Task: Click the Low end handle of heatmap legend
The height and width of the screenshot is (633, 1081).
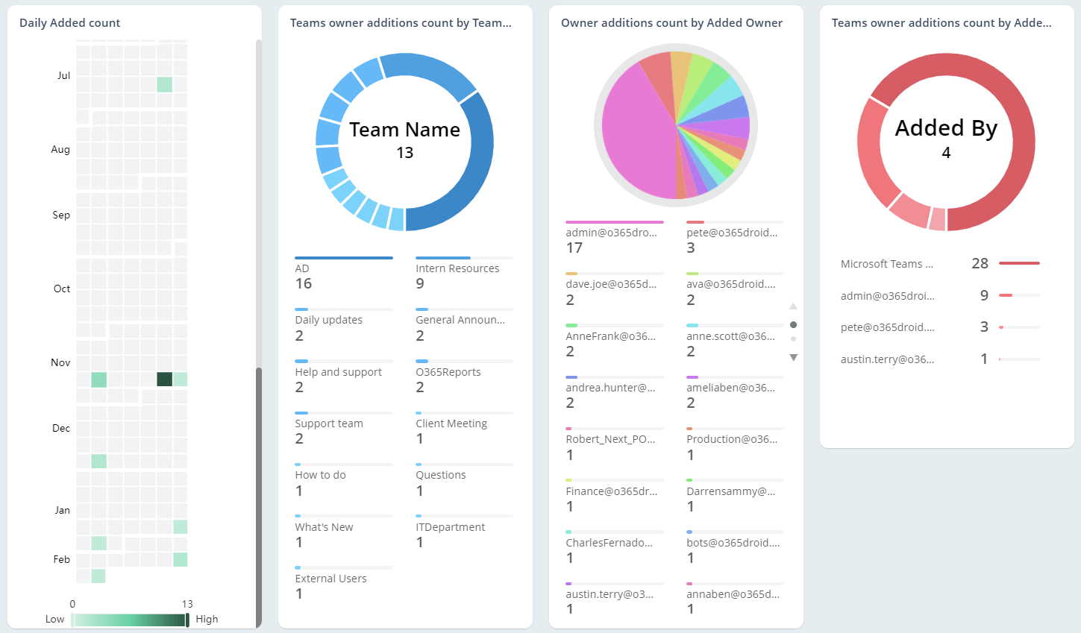Action: coord(72,620)
